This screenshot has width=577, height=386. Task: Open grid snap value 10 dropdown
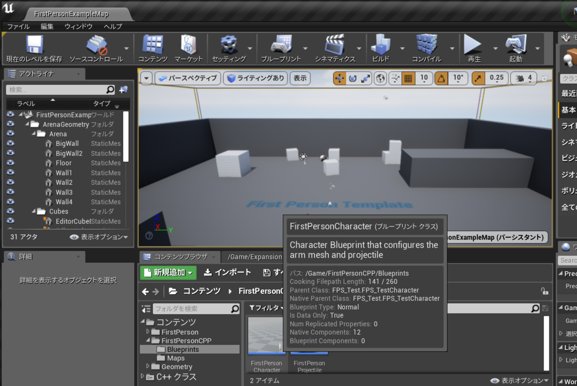tap(424, 78)
